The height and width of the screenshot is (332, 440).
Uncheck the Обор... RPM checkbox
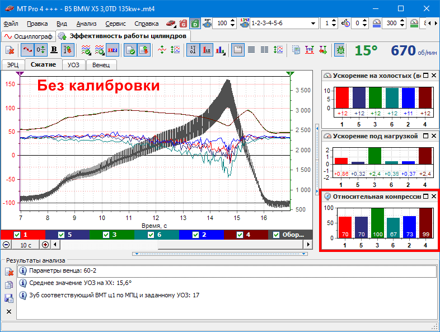276,235
